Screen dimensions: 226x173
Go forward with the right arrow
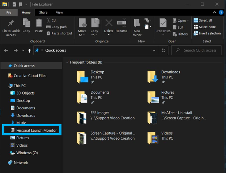[16, 50]
